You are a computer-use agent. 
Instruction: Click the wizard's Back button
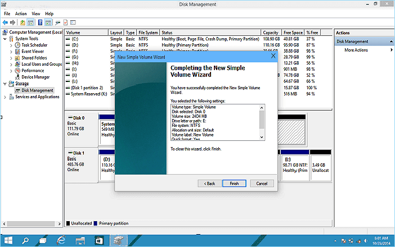pos(208,184)
